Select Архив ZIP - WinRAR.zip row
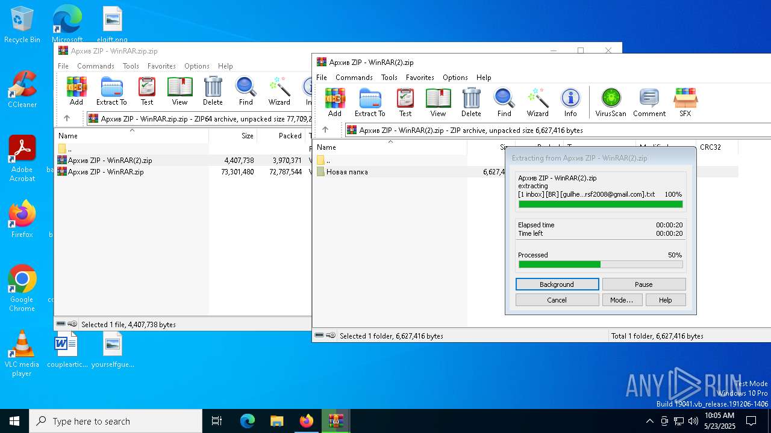Viewport: 771px width, 433px height. 183,172
